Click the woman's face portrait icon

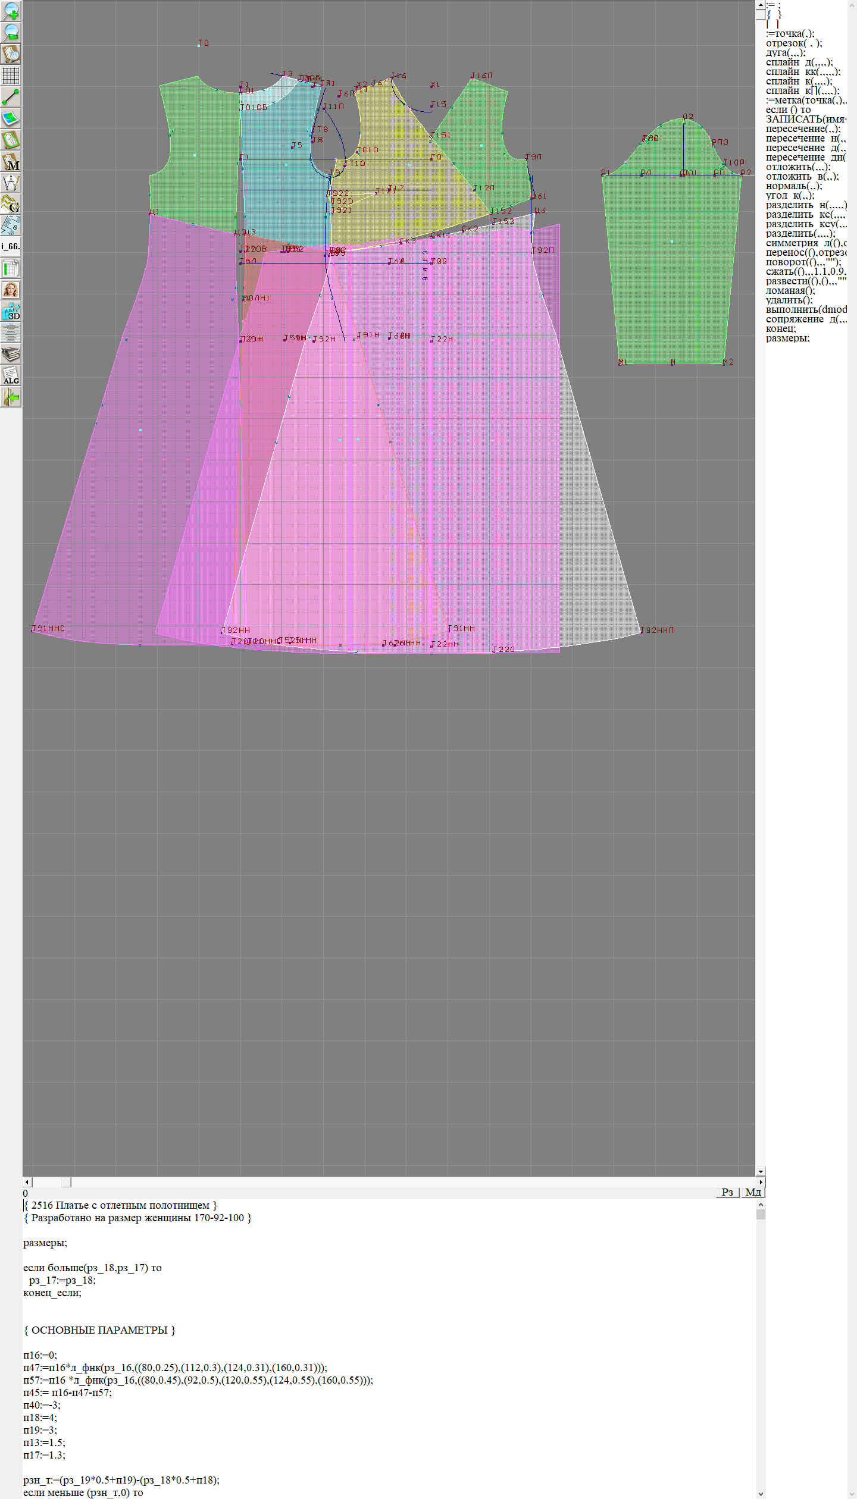[11, 290]
